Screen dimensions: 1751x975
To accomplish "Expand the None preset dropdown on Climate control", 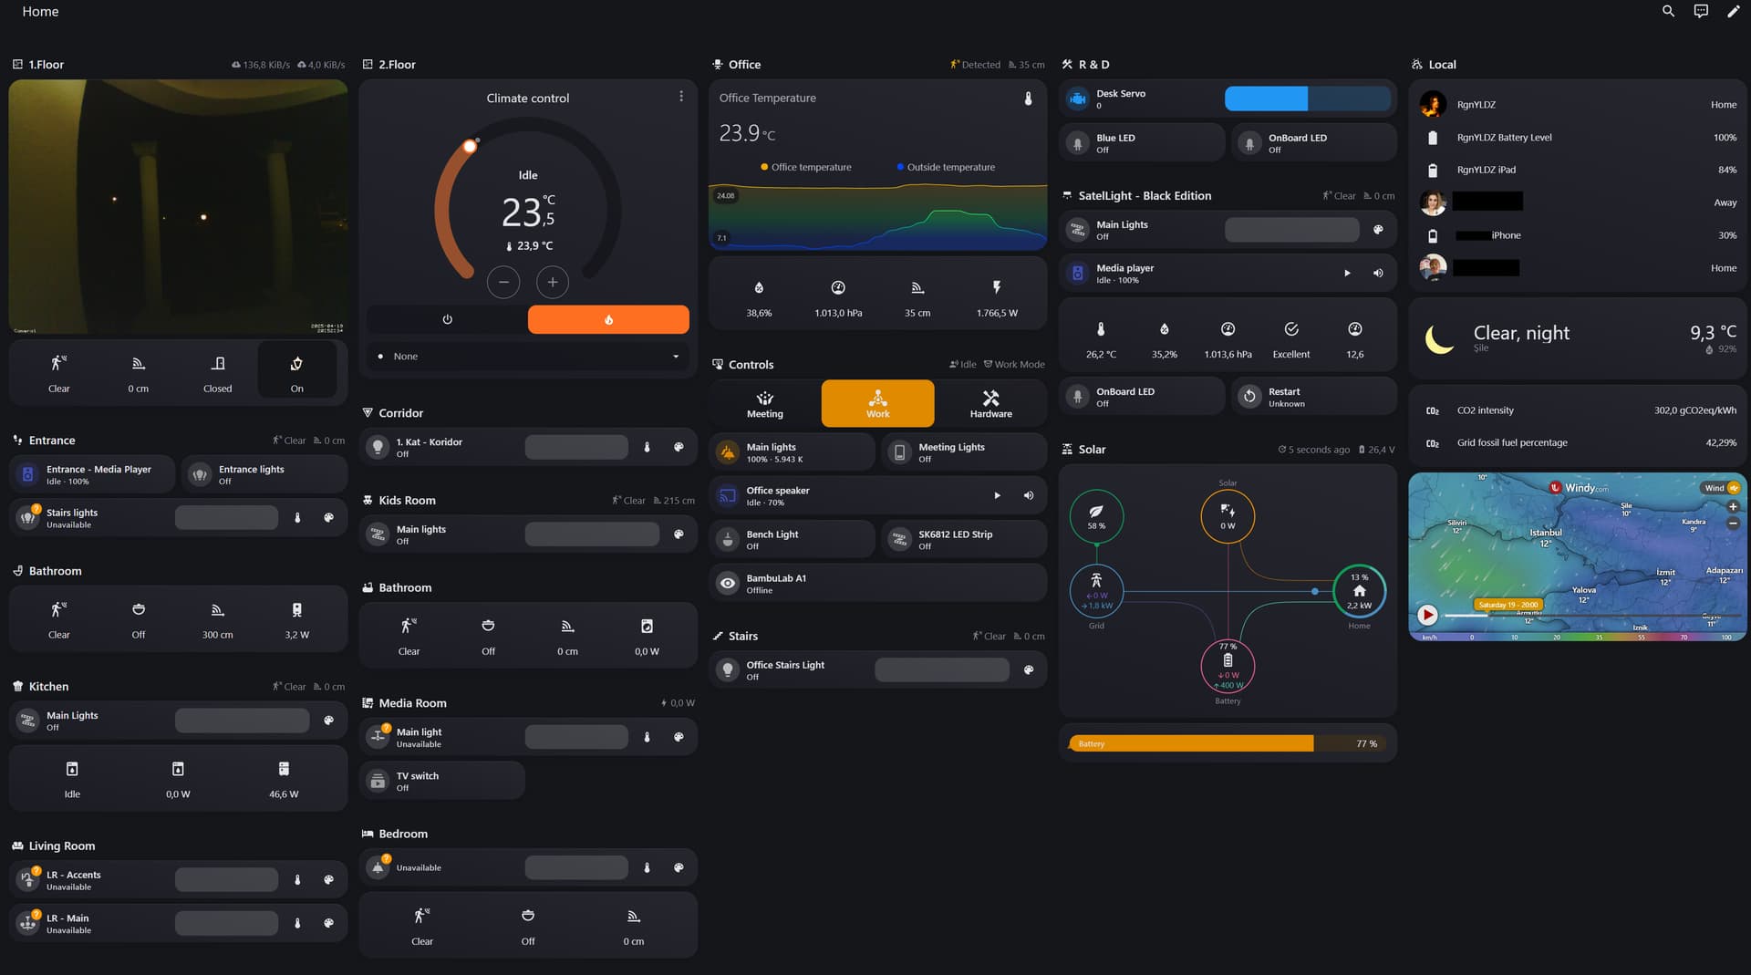I will (x=675, y=356).
